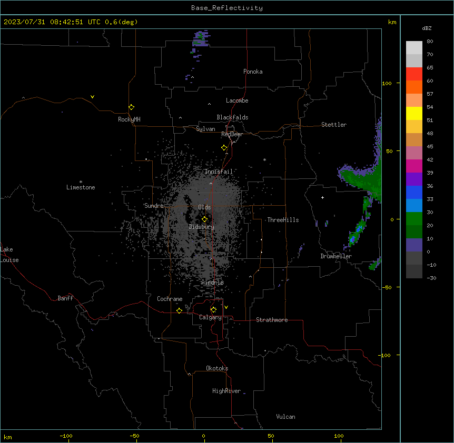This screenshot has width=454, height=443.
Task: Click the asterisk marker above Limestone
Action: [81, 182]
